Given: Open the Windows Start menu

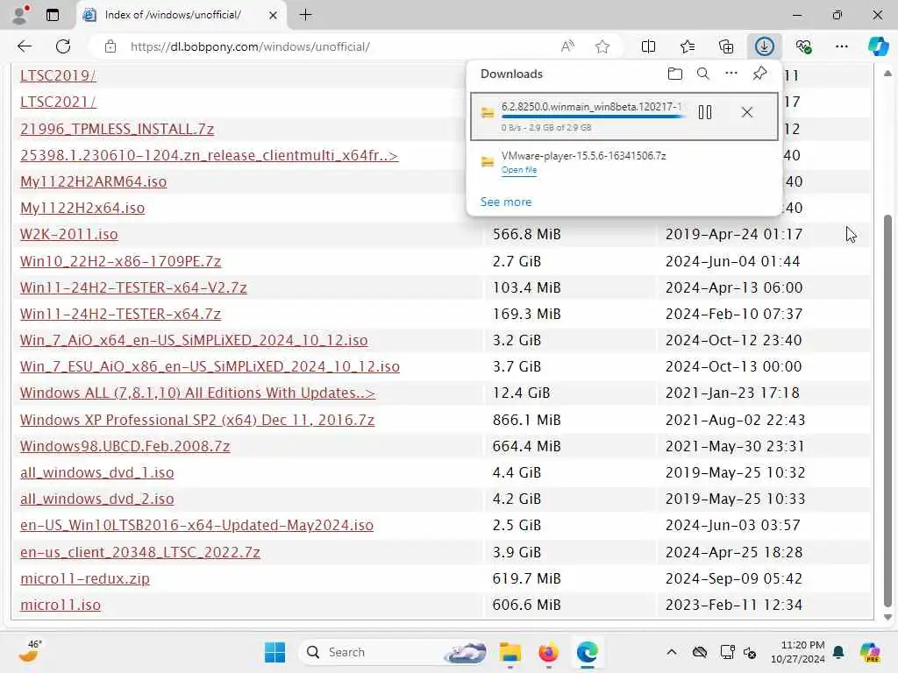Looking at the screenshot, I should [x=274, y=652].
